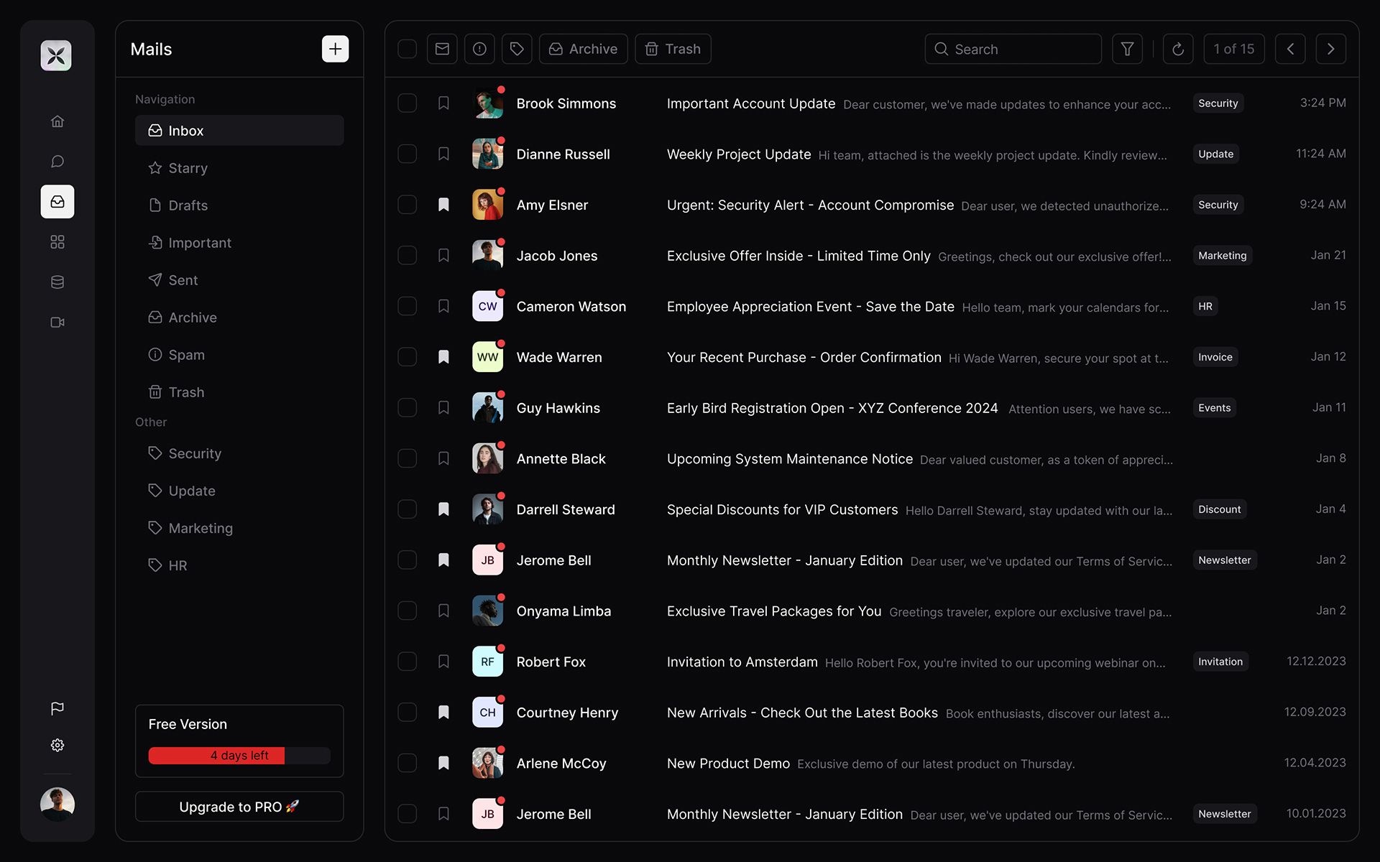The height and width of the screenshot is (862, 1380).
Task: Click the refresh mail list icon
Action: tap(1177, 49)
